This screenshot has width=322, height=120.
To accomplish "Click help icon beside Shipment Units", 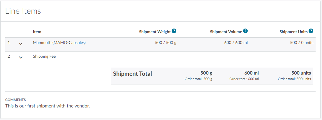I will pyautogui.click(x=311, y=31).
